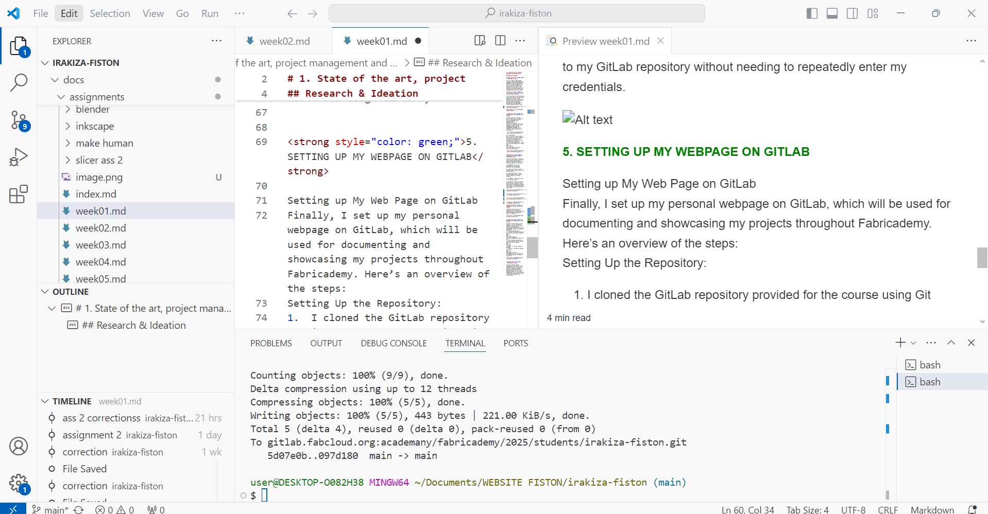Image resolution: width=988 pixels, height=514 pixels.
Task: Expand the make human folder
Action: tap(67, 143)
